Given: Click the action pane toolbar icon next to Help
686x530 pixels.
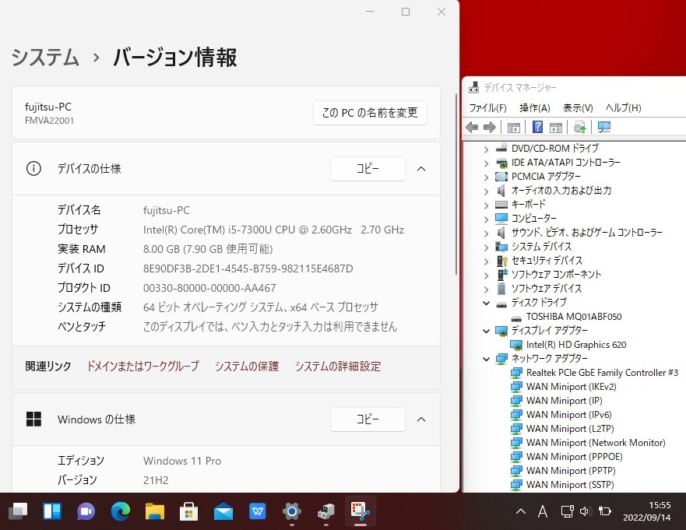Looking at the screenshot, I should (556, 128).
